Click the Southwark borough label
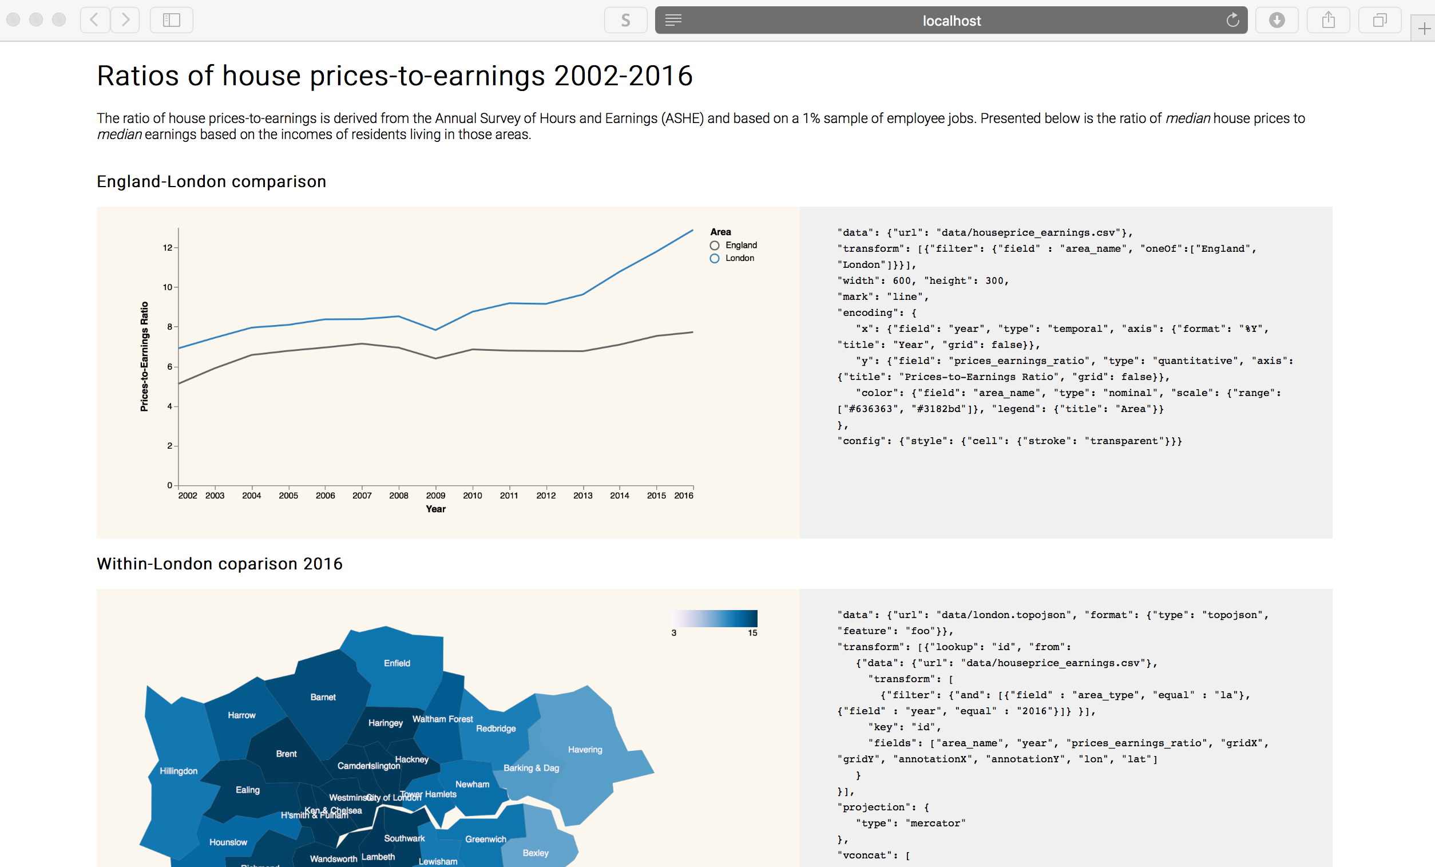This screenshot has height=867, width=1435. point(404,838)
